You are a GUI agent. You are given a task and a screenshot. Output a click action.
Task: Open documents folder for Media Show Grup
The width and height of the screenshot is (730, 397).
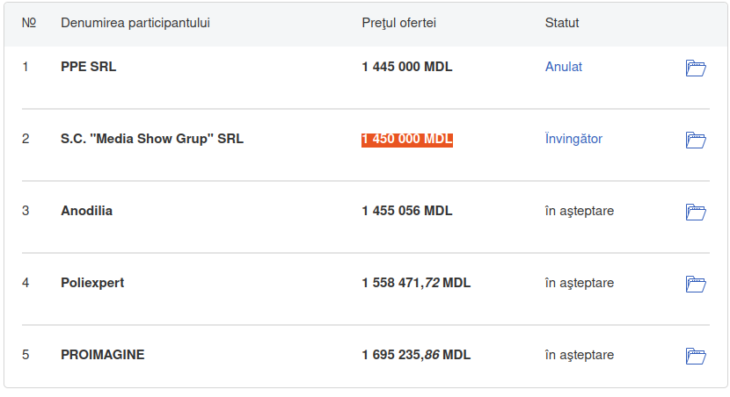(x=696, y=140)
